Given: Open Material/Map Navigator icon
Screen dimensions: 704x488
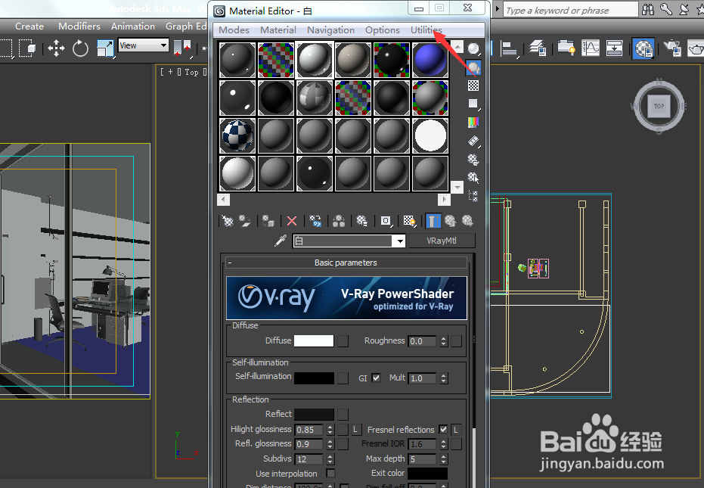Looking at the screenshot, I should point(473,195).
